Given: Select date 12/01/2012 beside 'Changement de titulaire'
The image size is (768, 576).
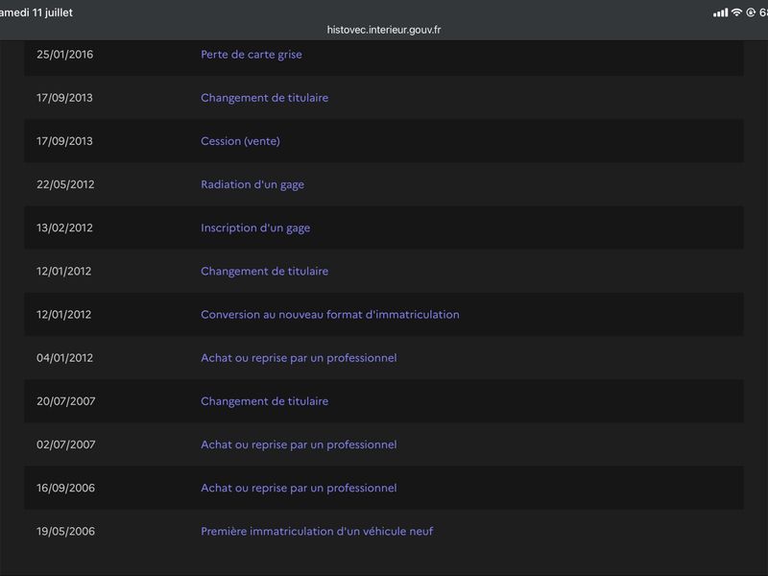Looking at the screenshot, I should click(x=63, y=272).
